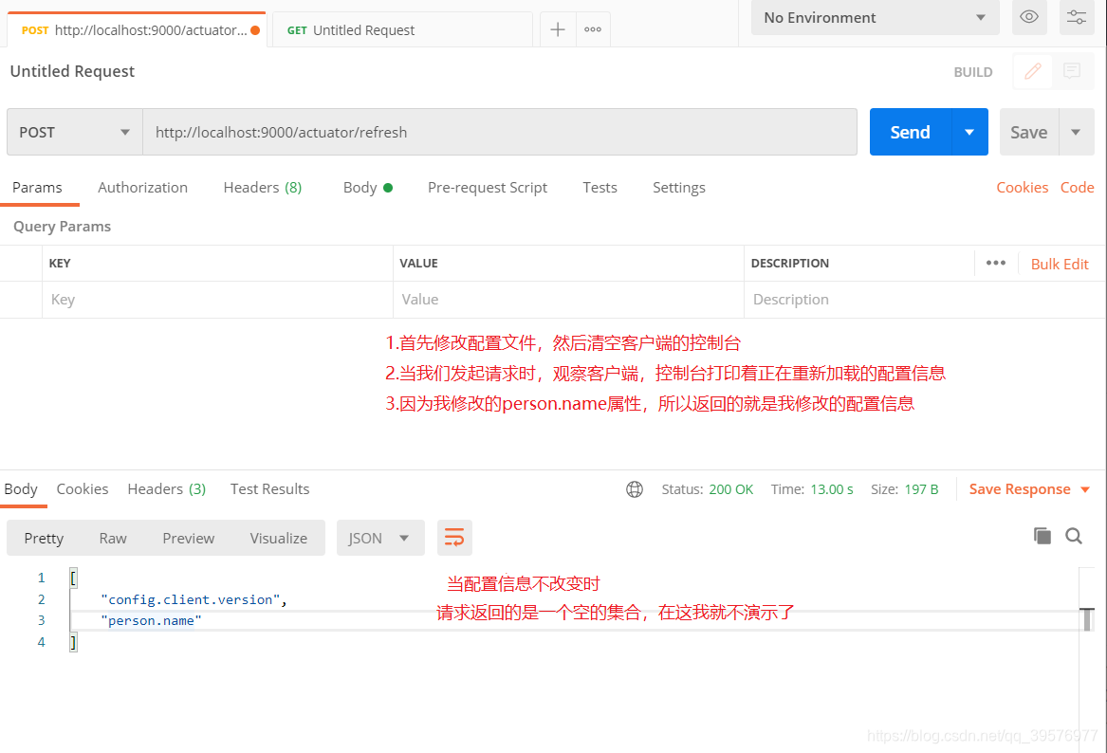Open the request Settings tab
This screenshot has height=753, width=1107.
click(x=678, y=188)
